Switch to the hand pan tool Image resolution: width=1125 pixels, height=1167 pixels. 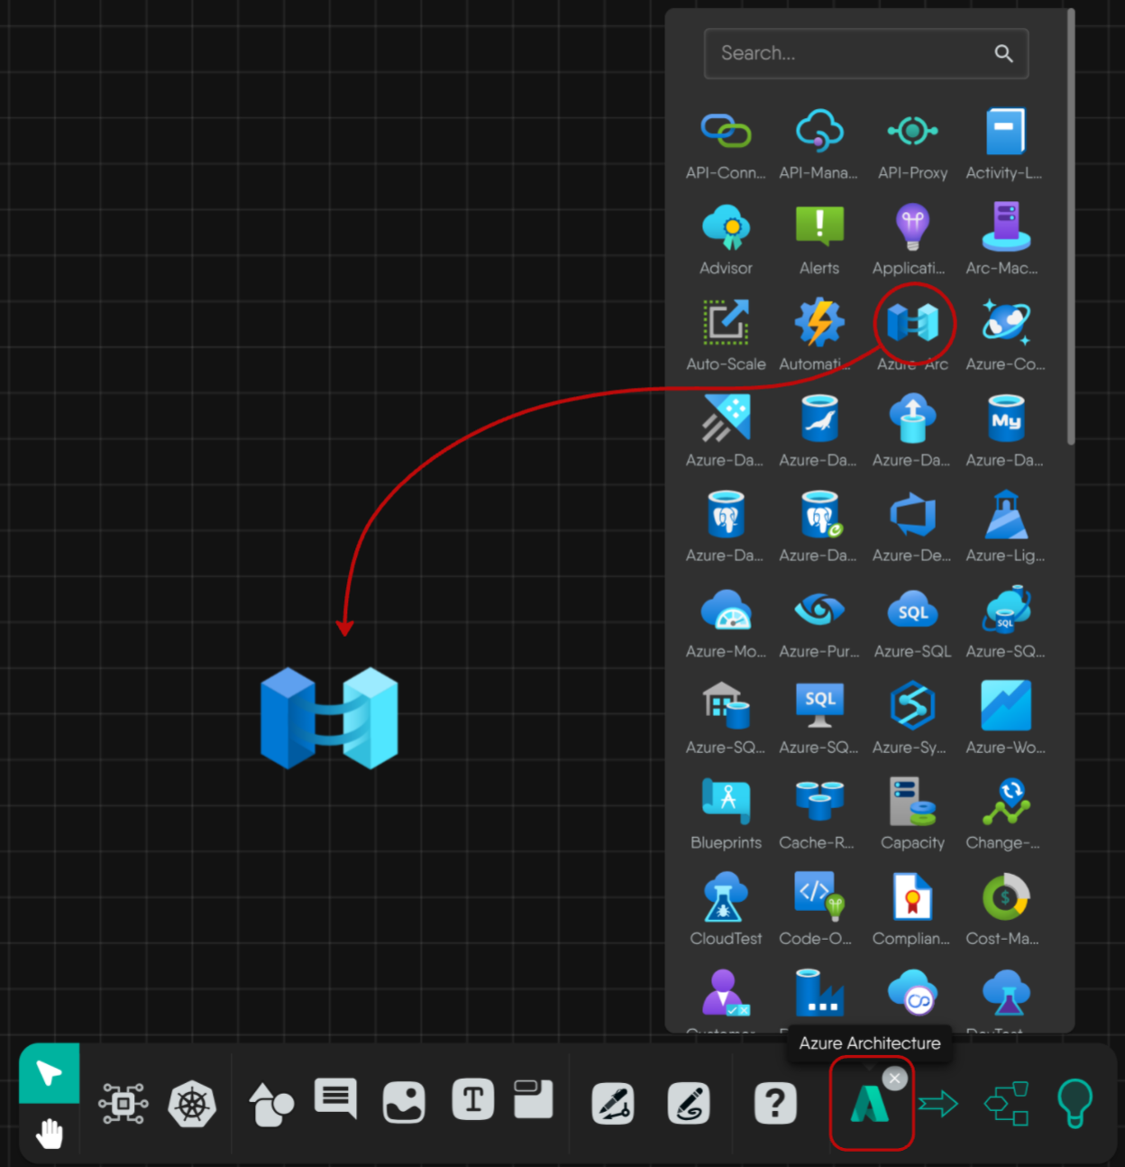pyautogui.click(x=50, y=1133)
